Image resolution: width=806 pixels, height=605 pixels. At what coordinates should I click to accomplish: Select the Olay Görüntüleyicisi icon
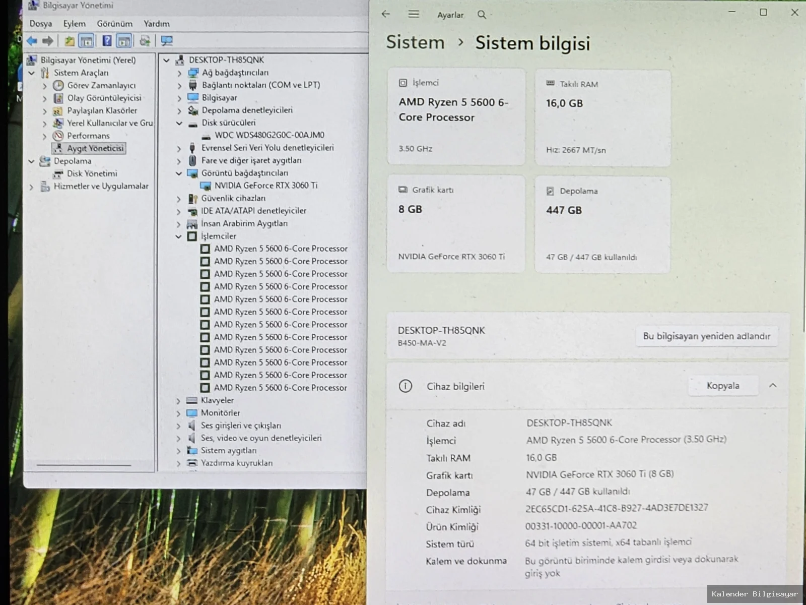pyautogui.click(x=58, y=98)
